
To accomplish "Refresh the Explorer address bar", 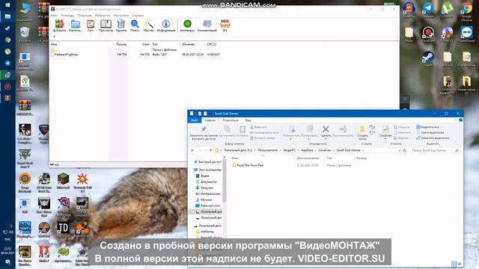I will point(404,150).
